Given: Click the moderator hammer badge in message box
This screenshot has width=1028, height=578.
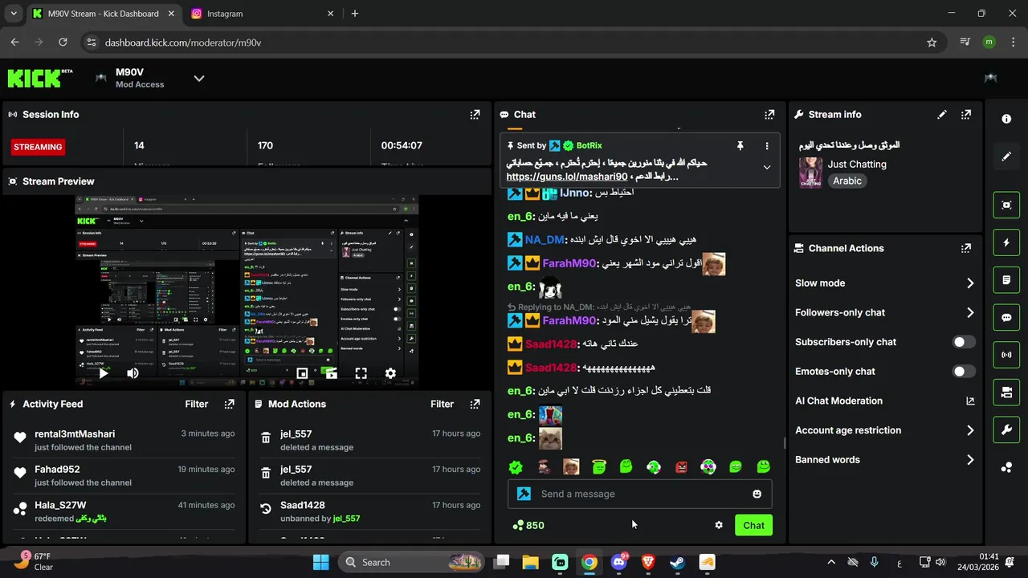Looking at the screenshot, I should (524, 494).
